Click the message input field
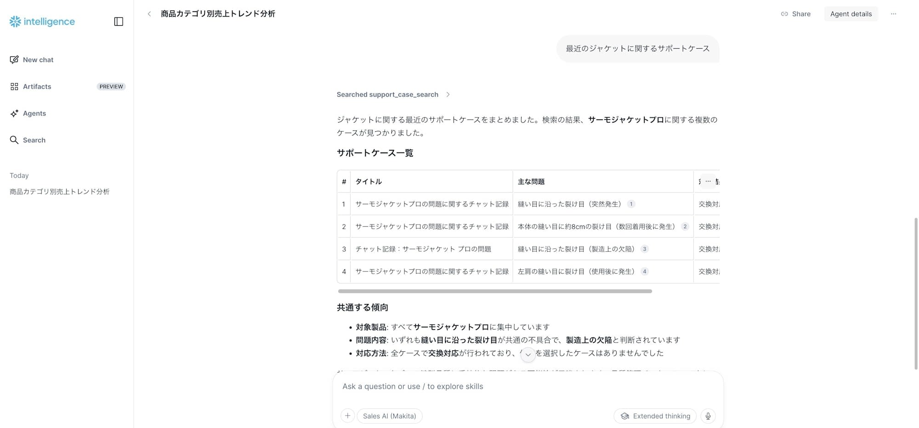919x428 pixels. click(505, 386)
